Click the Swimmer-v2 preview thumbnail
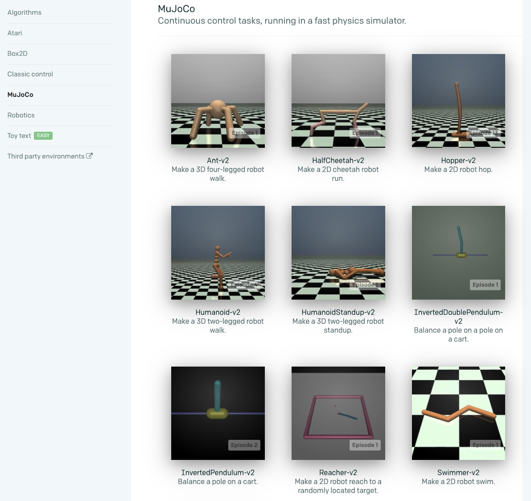The width and height of the screenshot is (531, 501). [x=458, y=413]
